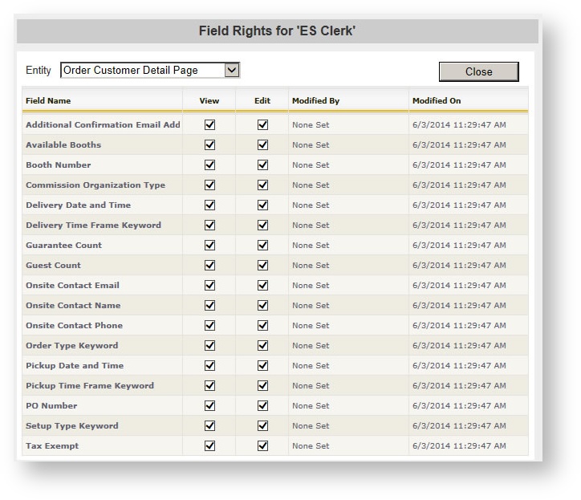Uncheck Edit for Guarantee Count
This screenshot has width=581, height=500.
(x=262, y=246)
